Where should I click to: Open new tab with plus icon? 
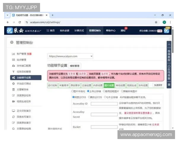(x=53, y=15)
